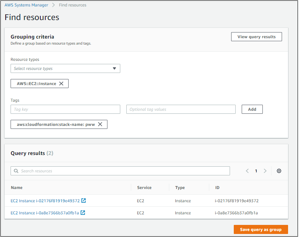Click View query results button
Screen dimensions: 299x237
(x=256, y=37)
